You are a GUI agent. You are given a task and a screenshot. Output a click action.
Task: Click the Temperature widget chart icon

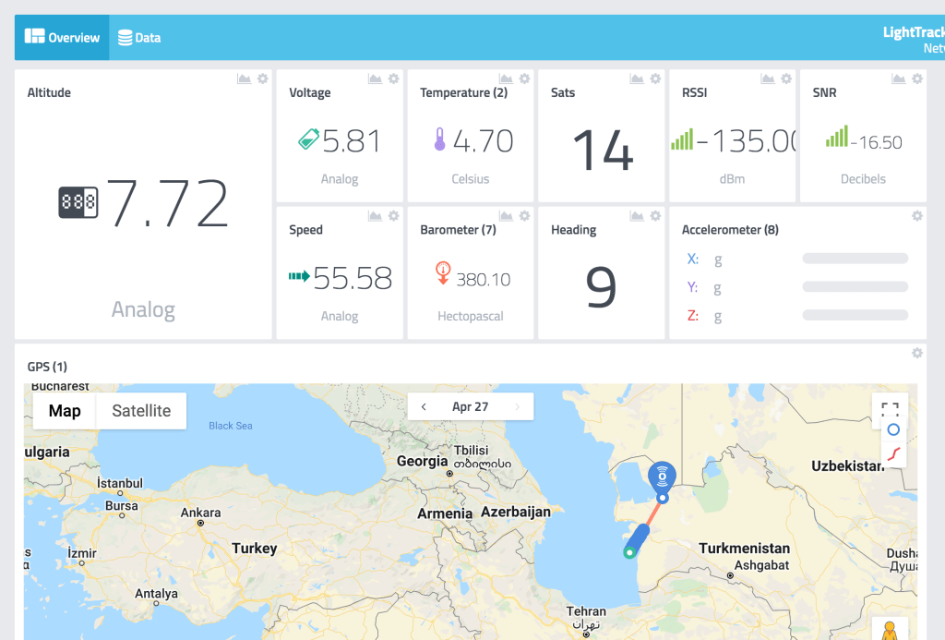pos(506,79)
